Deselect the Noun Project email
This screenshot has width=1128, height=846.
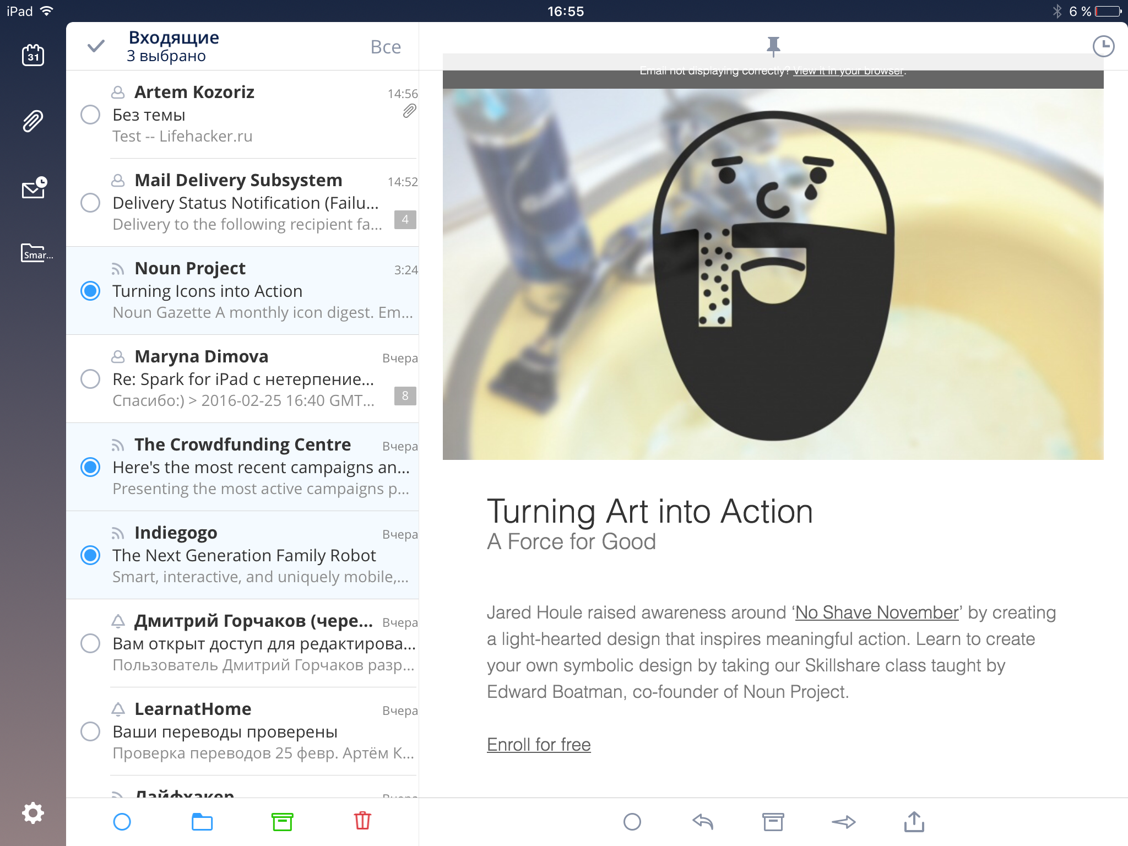[x=90, y=291]
